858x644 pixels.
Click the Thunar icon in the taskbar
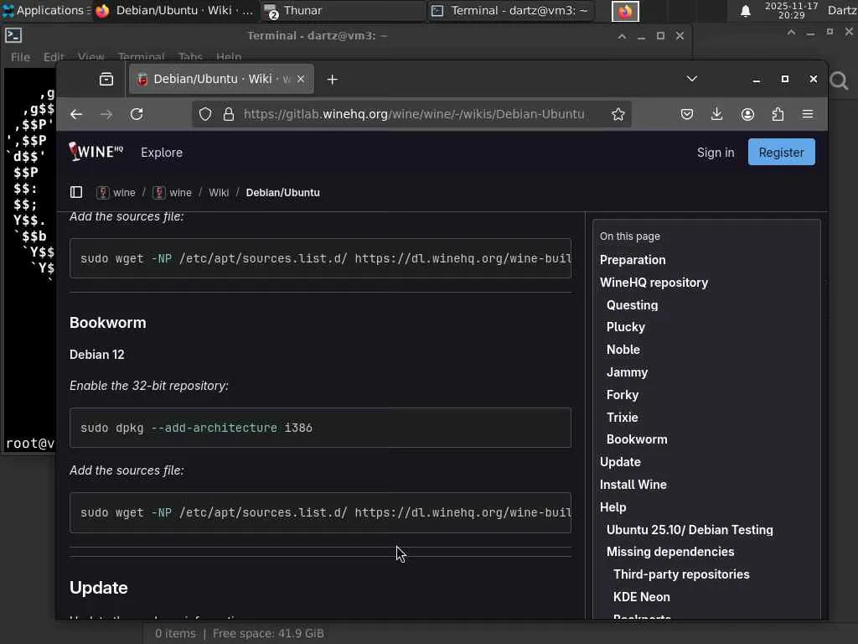pos(271,10)
